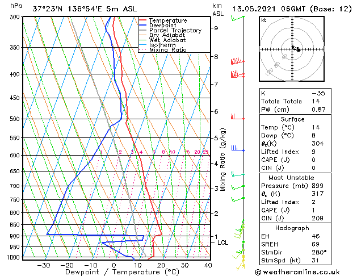
Task: Select the Dewpoint legend entry
Action: tap(164, 26)
